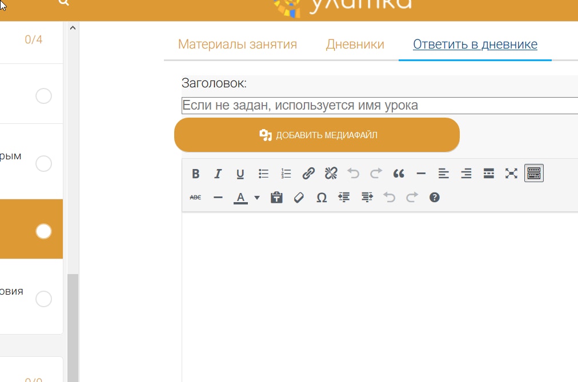
Task: Open text color dropdown arrow
Action: (x=257, y=198)
